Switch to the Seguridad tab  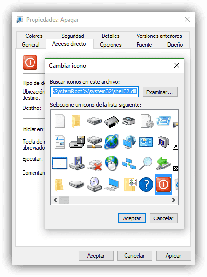tap(73, 36)
